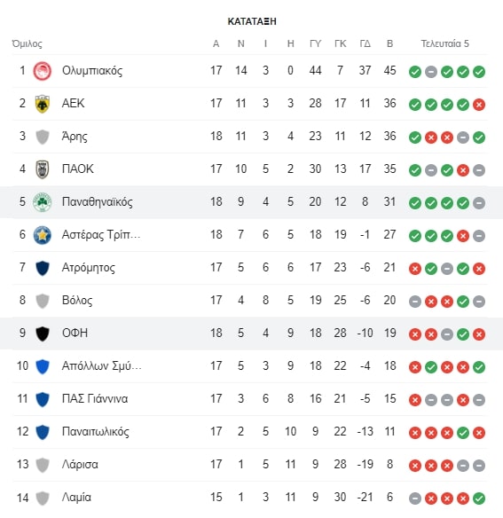Click Ολυμπιακός's grey draw result indicator
503x518 pixels.
[x=431, y=72]
